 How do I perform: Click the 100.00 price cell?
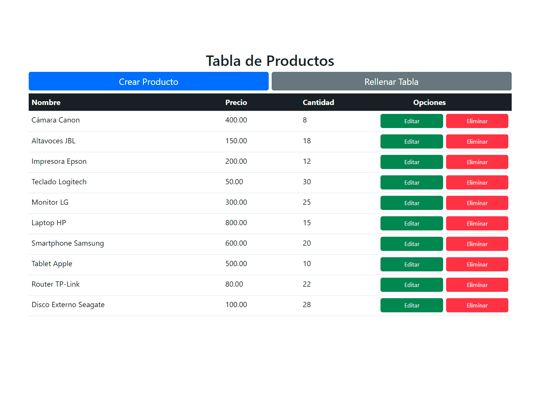261,305
